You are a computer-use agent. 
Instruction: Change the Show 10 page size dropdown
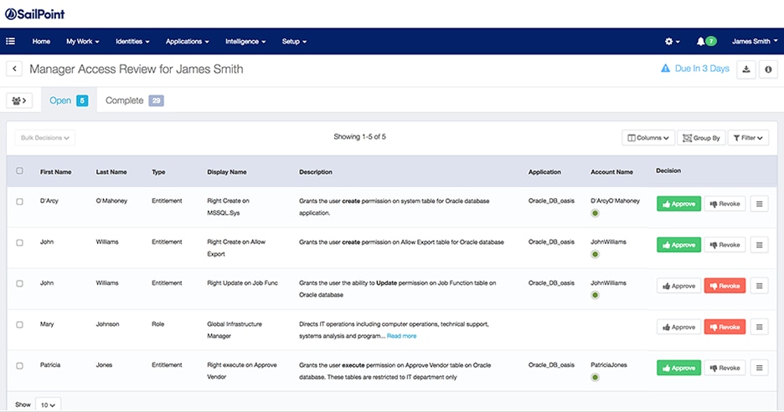48,405
